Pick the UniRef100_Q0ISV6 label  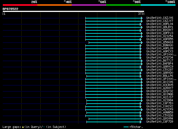(x=160, y=82)
